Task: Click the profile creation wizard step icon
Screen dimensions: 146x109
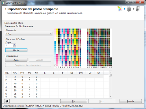Action: [120, 9]
